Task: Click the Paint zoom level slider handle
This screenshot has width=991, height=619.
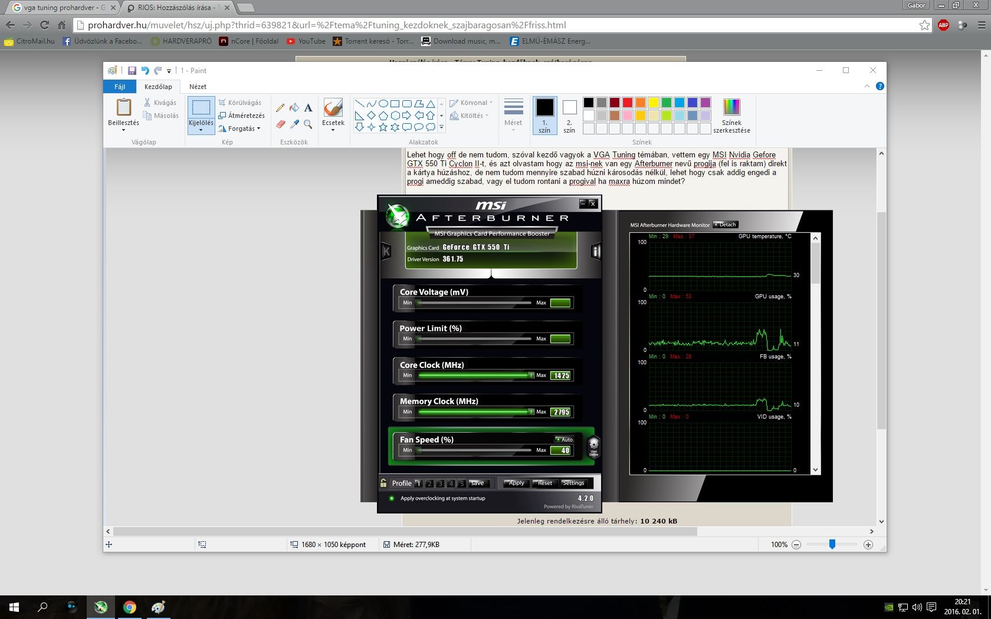Action: coord(832,544)
